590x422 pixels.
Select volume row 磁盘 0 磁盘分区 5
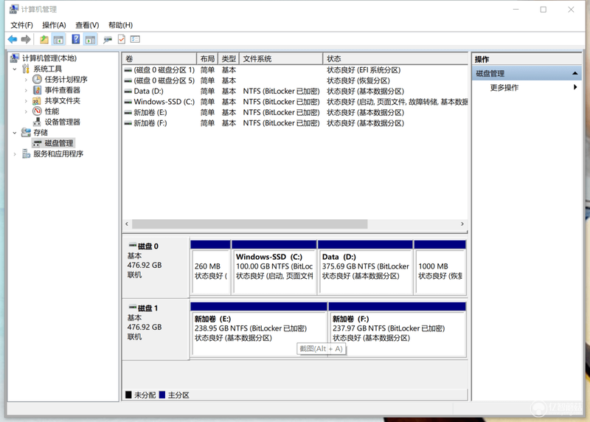coord(296,80)
